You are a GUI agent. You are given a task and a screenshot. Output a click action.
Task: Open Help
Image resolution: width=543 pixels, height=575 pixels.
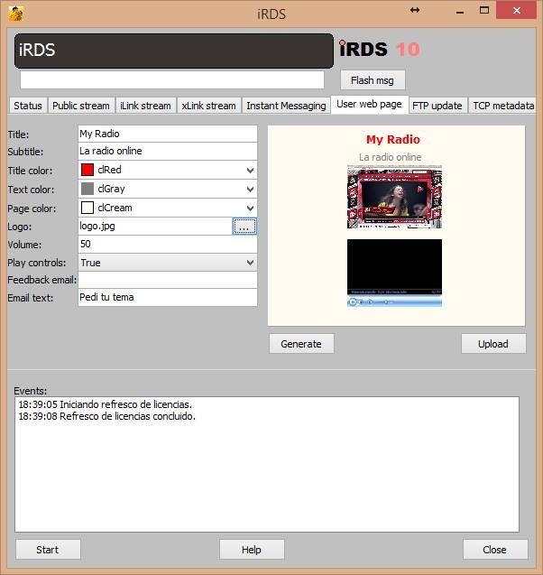point(252,550)
